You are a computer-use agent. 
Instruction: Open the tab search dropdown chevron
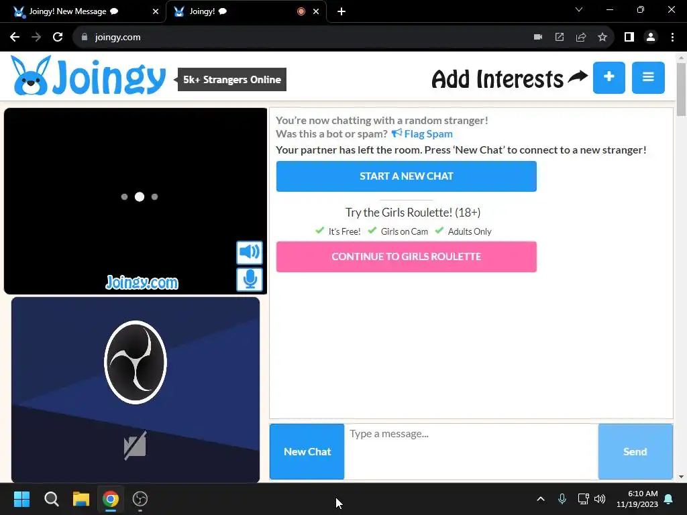click(x=579, y=9)
